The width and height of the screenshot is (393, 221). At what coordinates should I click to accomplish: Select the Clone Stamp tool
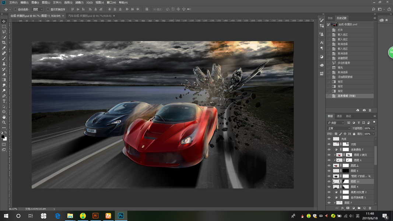(x=4, y=64)
